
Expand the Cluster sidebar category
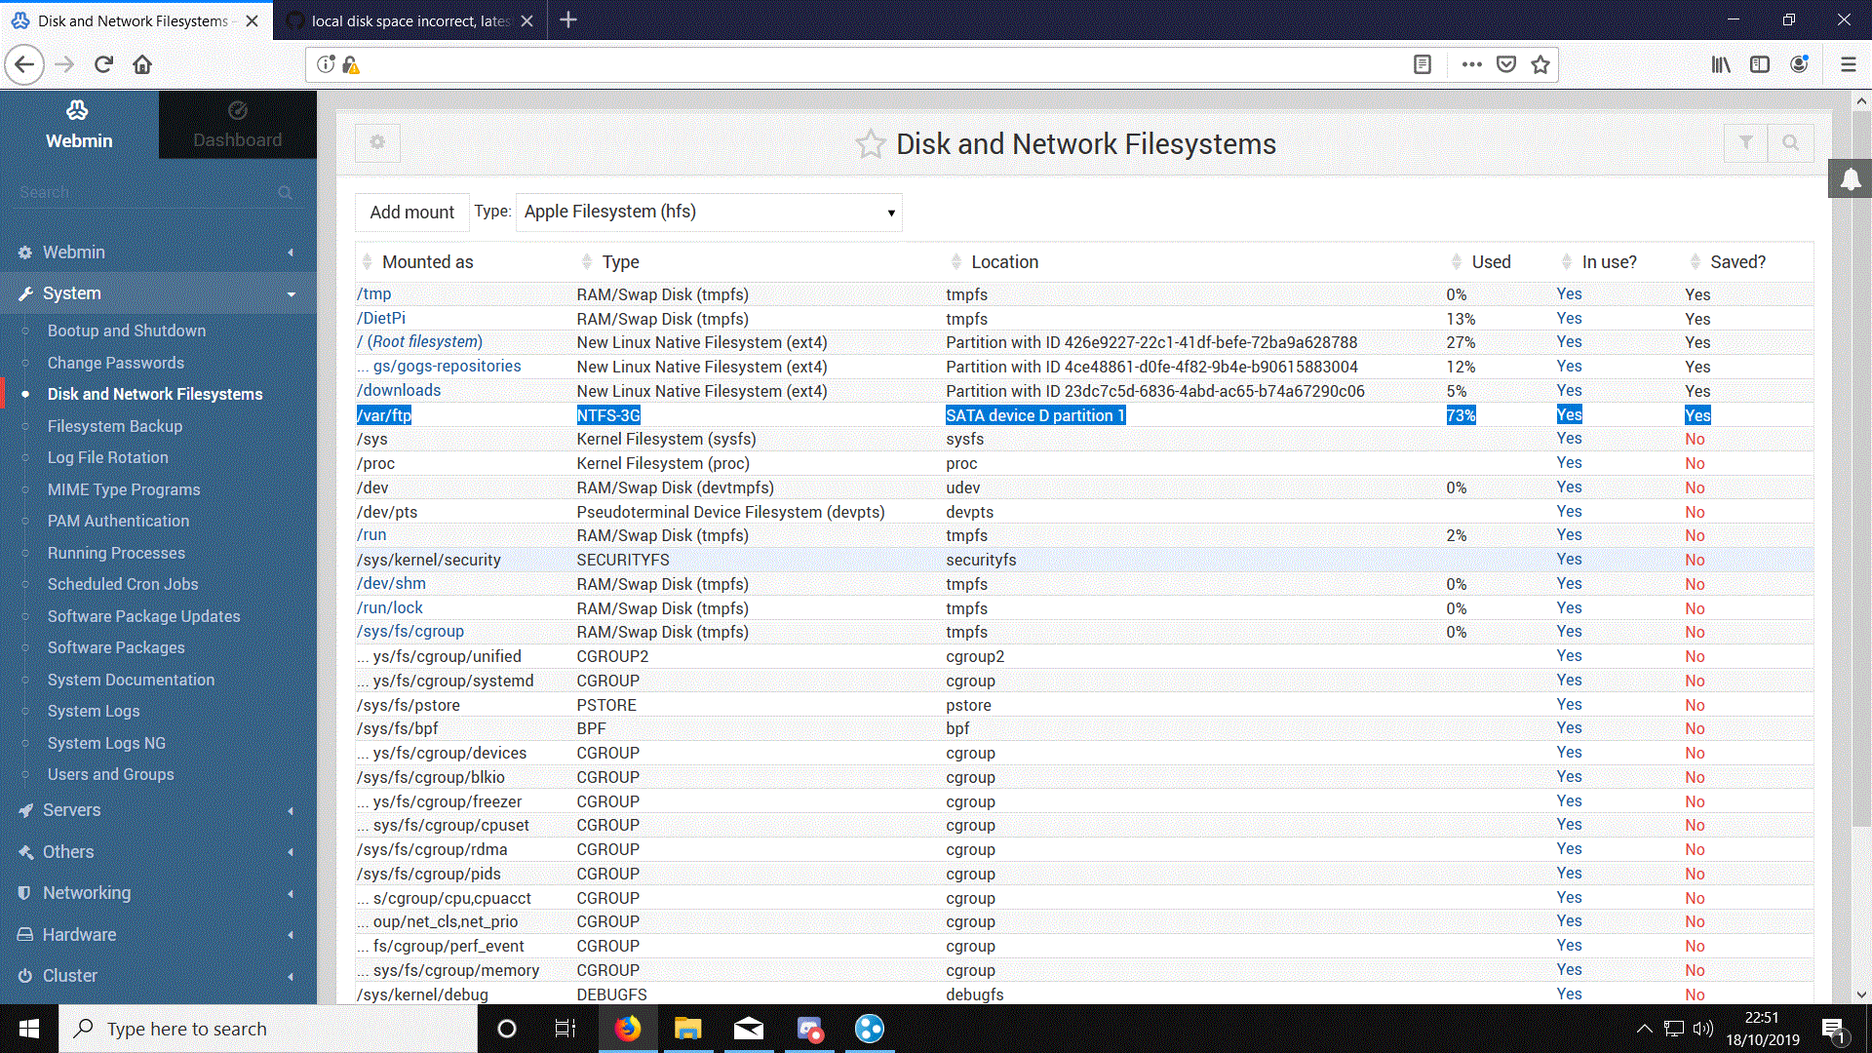coord(158,976)
